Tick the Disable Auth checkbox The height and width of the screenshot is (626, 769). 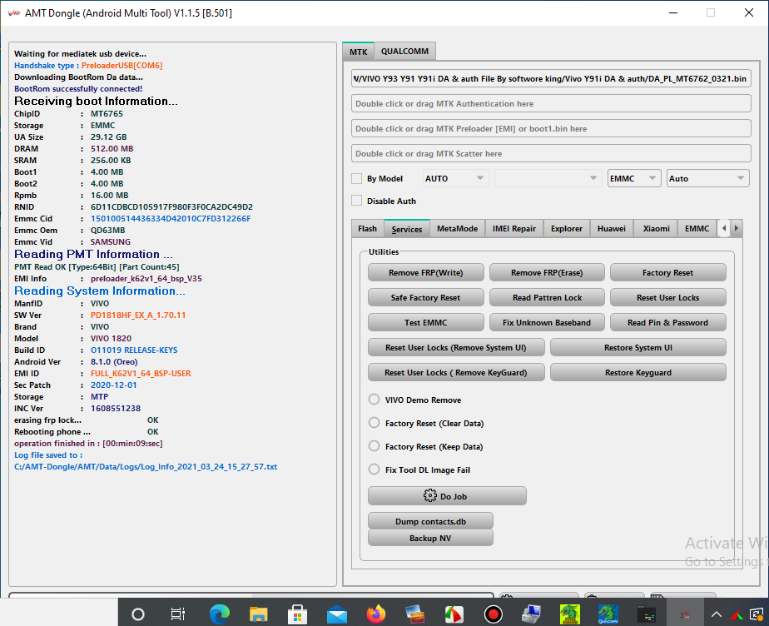pyautogui.click(x=356, y=200)
